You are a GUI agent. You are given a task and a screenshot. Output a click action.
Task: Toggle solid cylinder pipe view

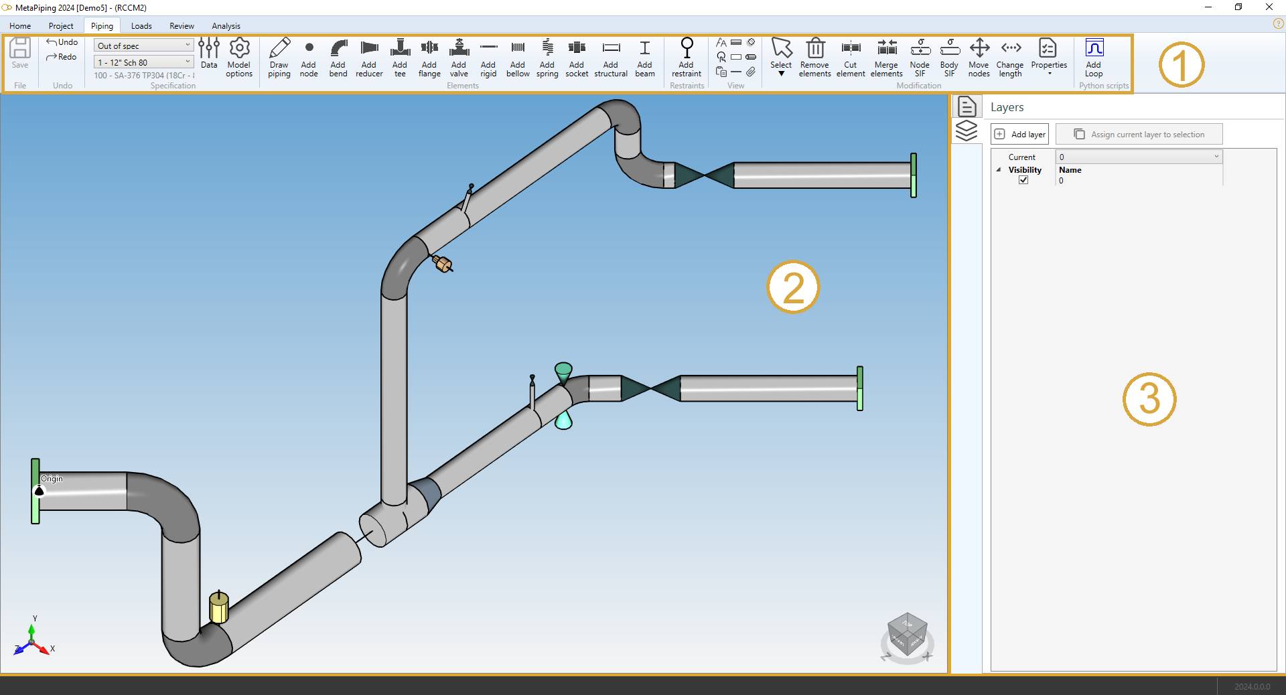click(x=751, y=57)
